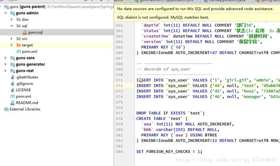Click the 'Records of sys_user' comment
The image size is (280, 166).
(164, 69)
